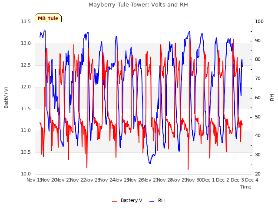Click the MB_tule annotation label
The width and height of the screenshot is (278, 209).
[x=48, y=18]
